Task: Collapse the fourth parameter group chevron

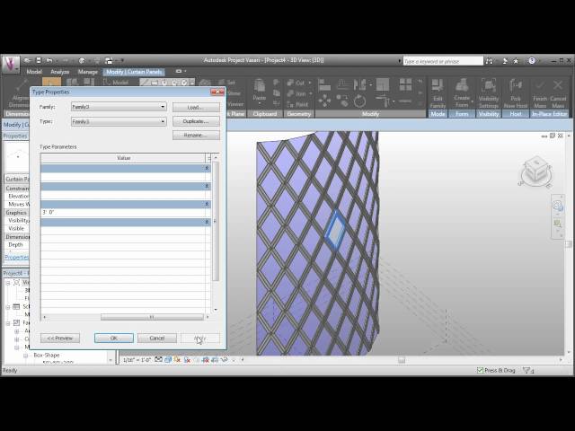Action: pos(207,222)
